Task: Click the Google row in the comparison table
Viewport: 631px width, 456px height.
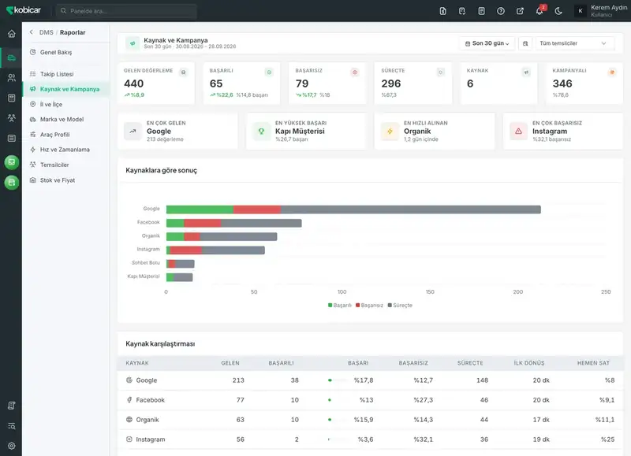Action: pos(370,380)
